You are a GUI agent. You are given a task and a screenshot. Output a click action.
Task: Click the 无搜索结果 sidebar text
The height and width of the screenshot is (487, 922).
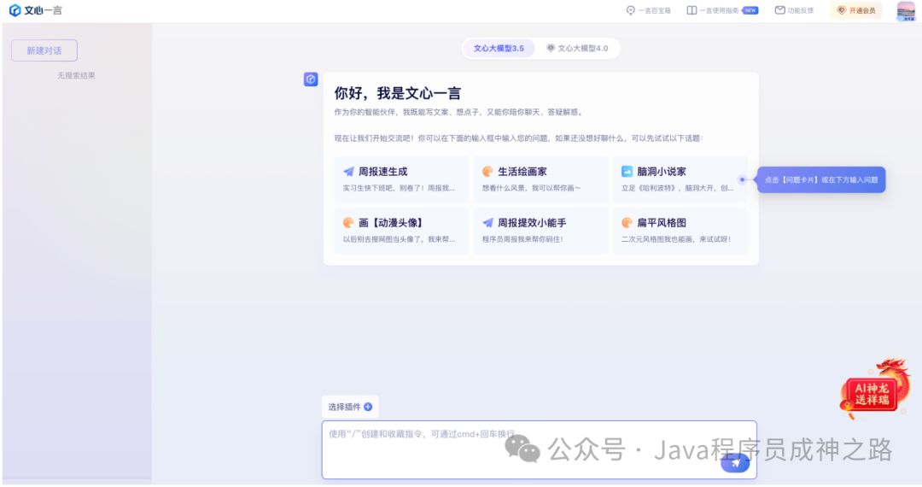coord(76,76)
